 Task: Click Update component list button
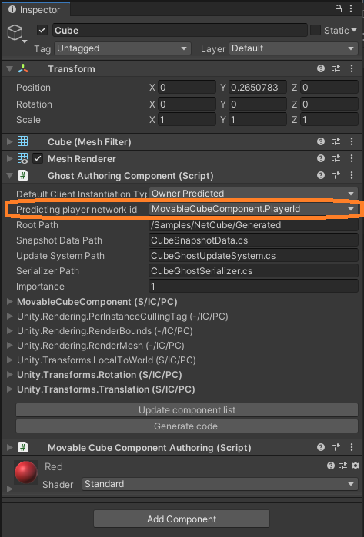(187, 410)
